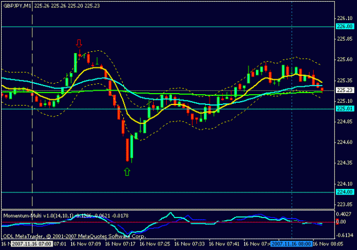
Task: Click the 07:01 time axis label
Action: [x=60, y=244]
